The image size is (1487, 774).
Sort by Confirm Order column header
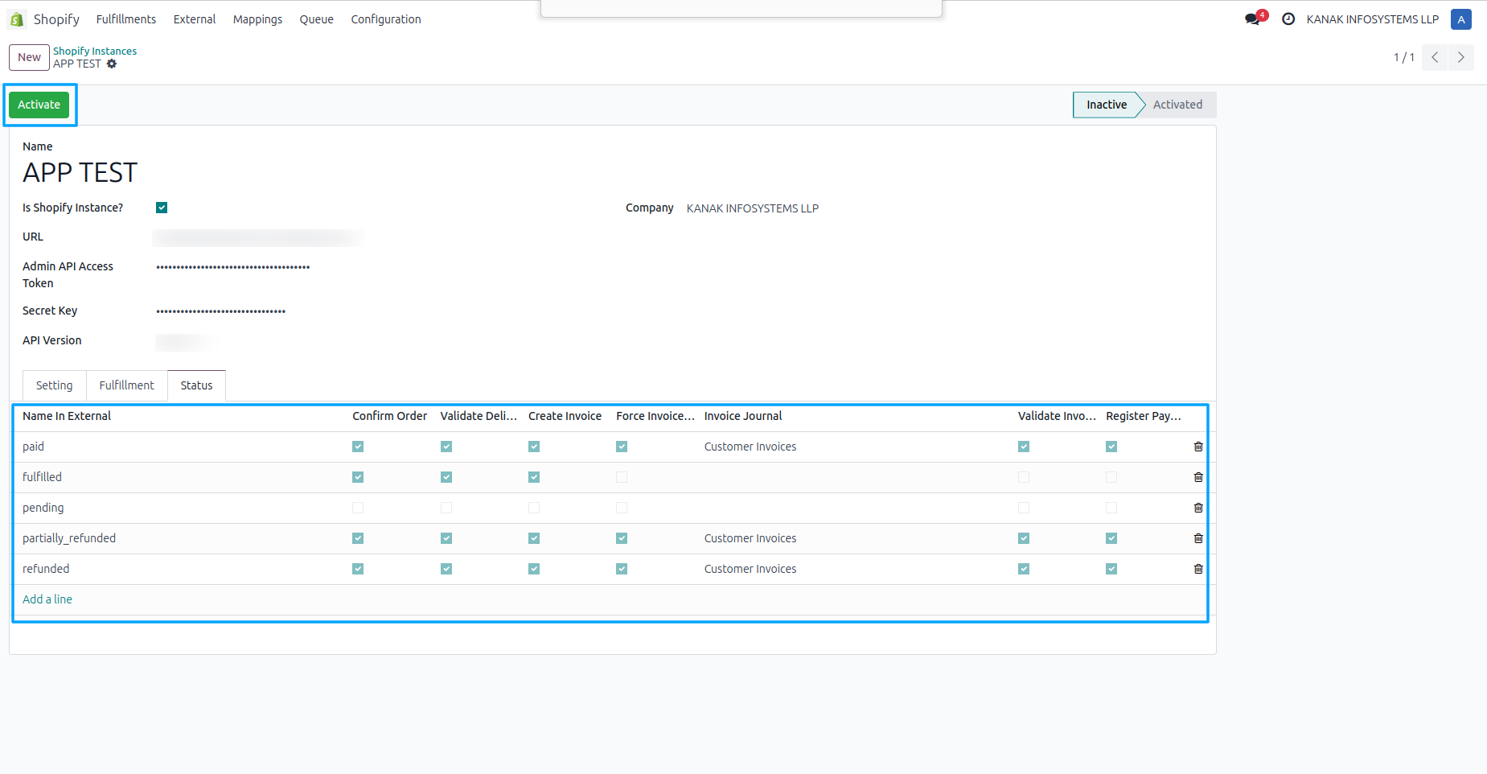390,416
